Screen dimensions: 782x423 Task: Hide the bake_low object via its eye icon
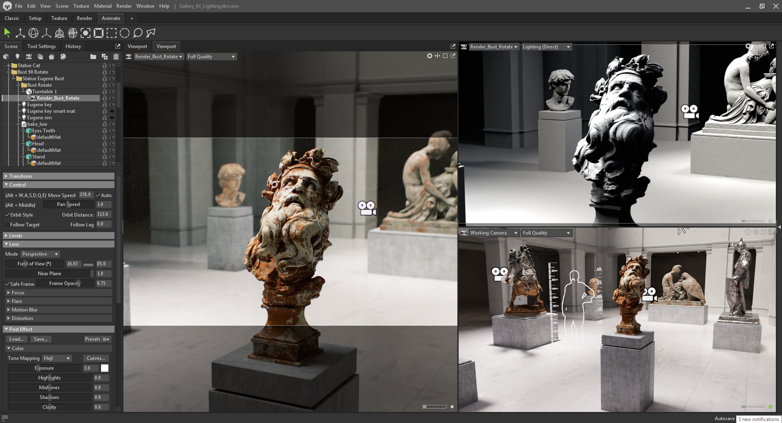112,124
